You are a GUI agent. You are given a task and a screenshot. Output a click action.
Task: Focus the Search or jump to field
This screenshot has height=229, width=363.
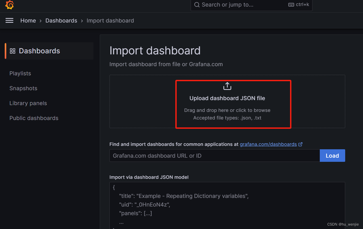(251, 5)
